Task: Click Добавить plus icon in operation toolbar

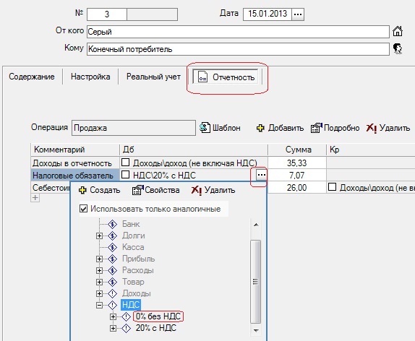Action: 260,128
